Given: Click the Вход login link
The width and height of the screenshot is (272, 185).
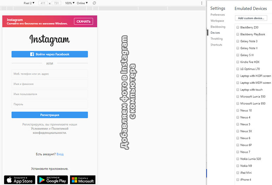Looking at the screenshot, I should point(60,154).
